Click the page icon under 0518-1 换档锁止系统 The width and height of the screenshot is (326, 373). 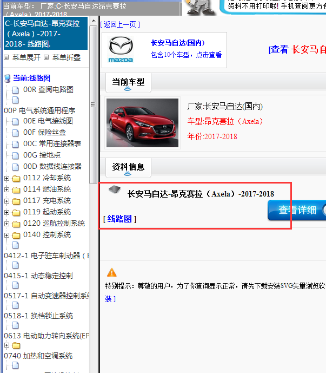(16, 325)
